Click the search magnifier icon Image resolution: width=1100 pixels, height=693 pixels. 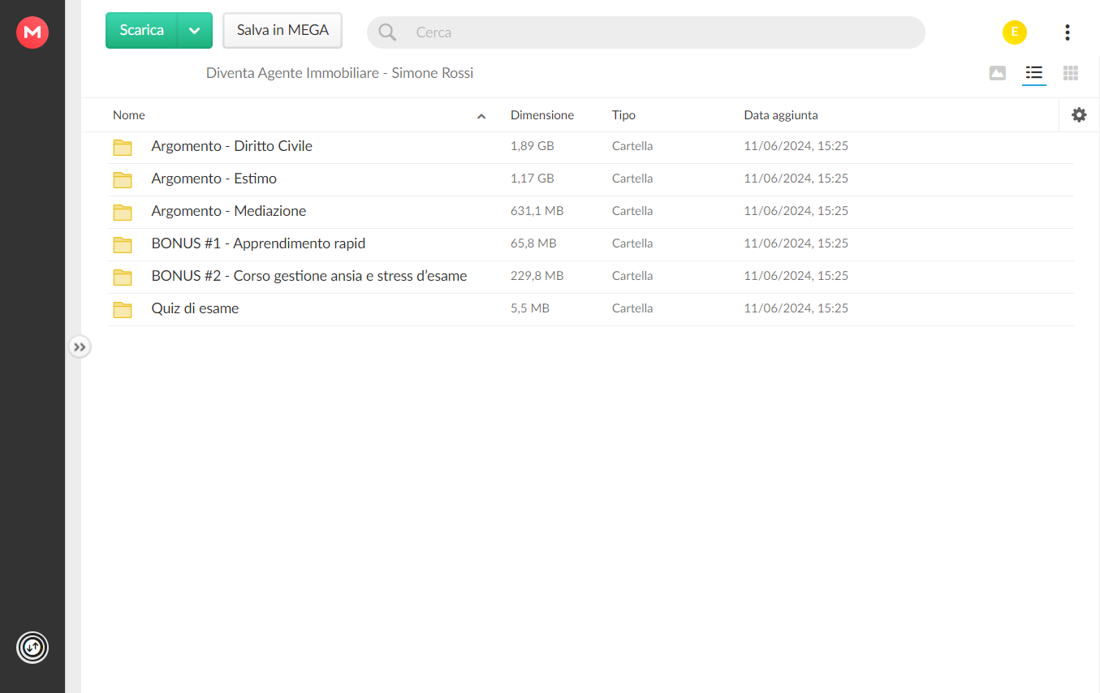point(387,32)
